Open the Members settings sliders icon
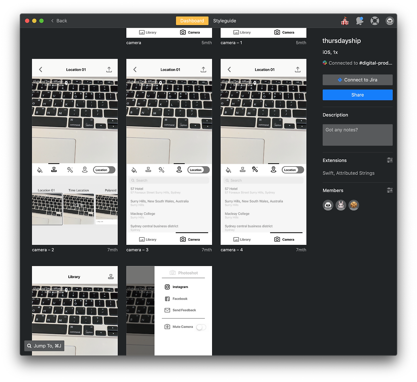417x382 pixels. pos(390,190)
